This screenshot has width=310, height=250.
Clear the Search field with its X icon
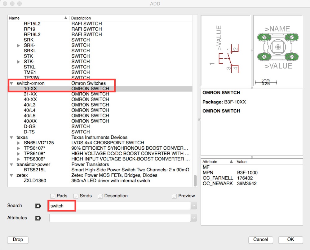38,206
